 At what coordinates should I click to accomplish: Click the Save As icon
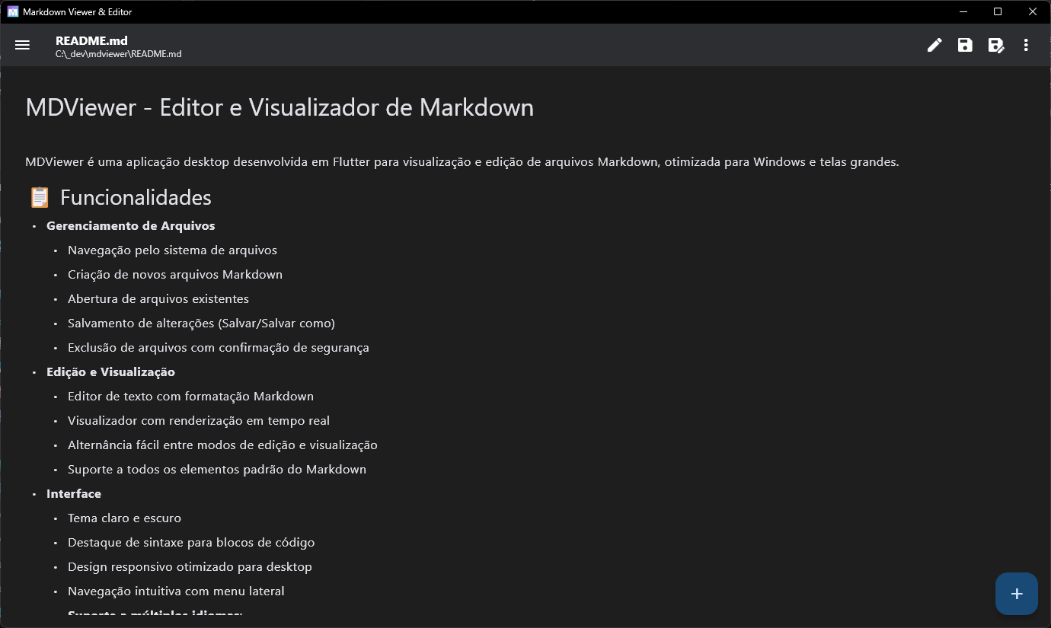(995, 45)
